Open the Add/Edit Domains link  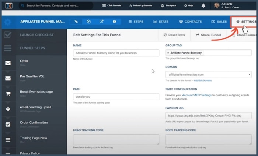pyautogui.click(x=203, y=80)
